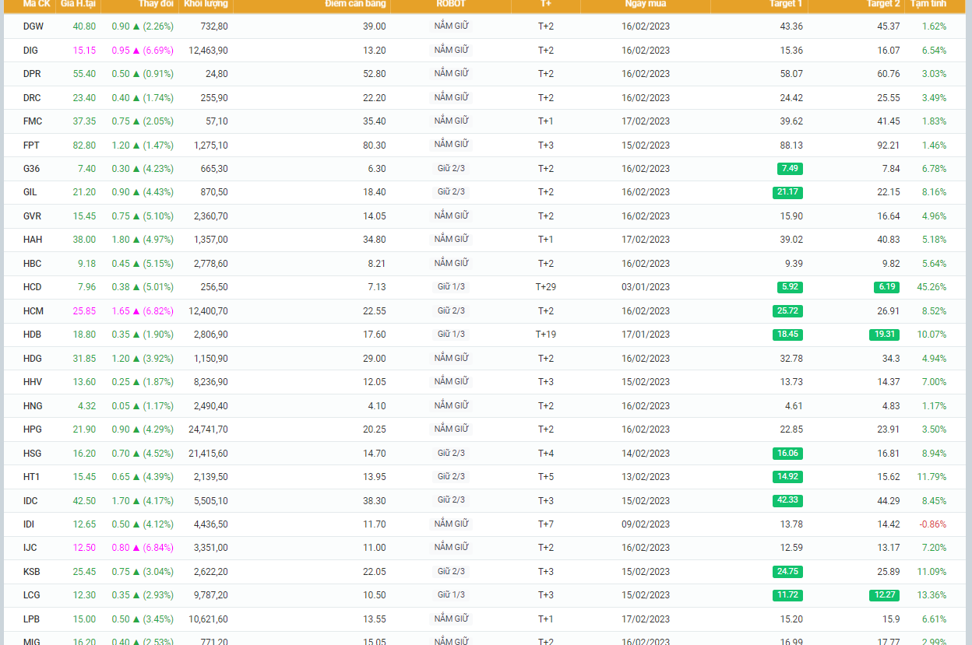
Task: Select the DPR ticker row label
Action: tap(32, 74)
